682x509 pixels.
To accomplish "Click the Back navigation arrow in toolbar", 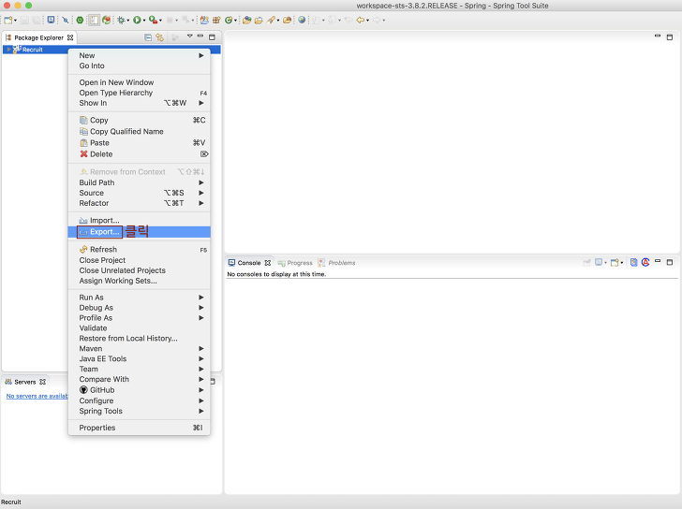I will tap(360, 20).
